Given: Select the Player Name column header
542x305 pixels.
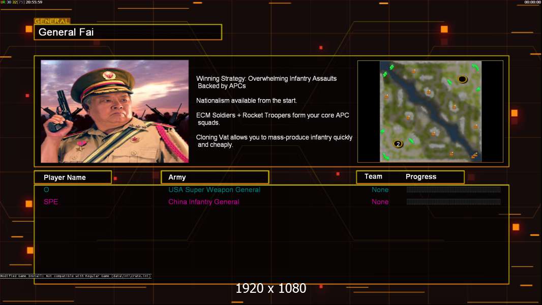Looking at the screenshot, I should 73,177.
